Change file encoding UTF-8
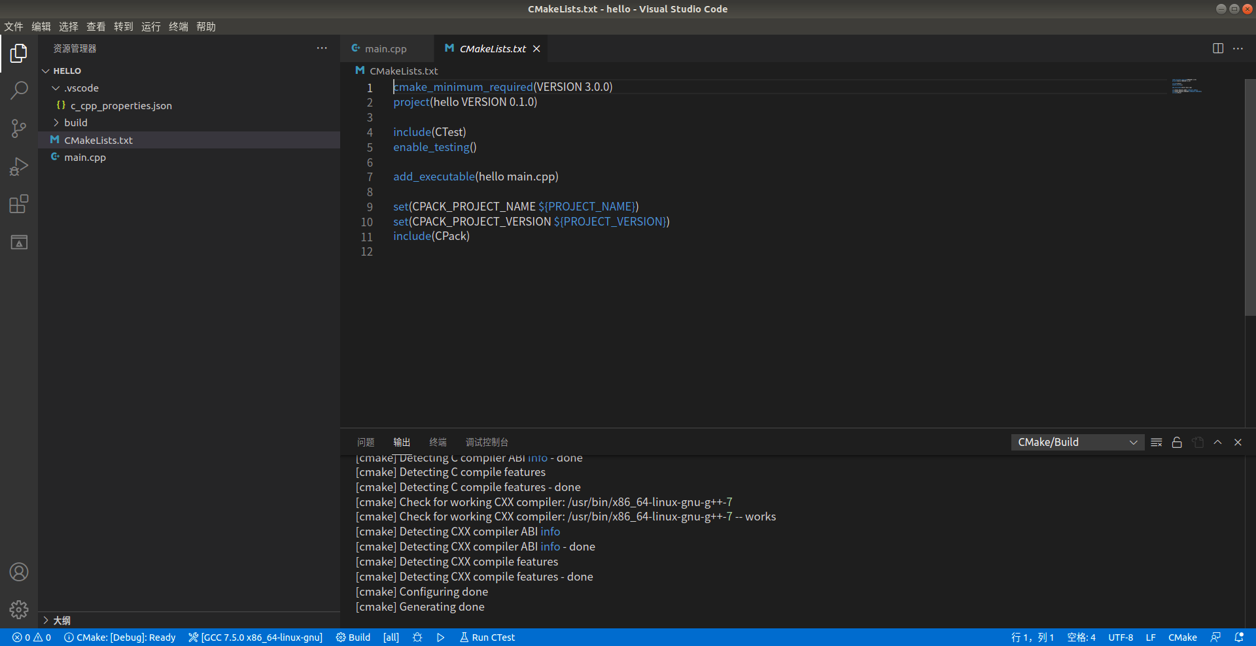 click(x=1121, y=637)
